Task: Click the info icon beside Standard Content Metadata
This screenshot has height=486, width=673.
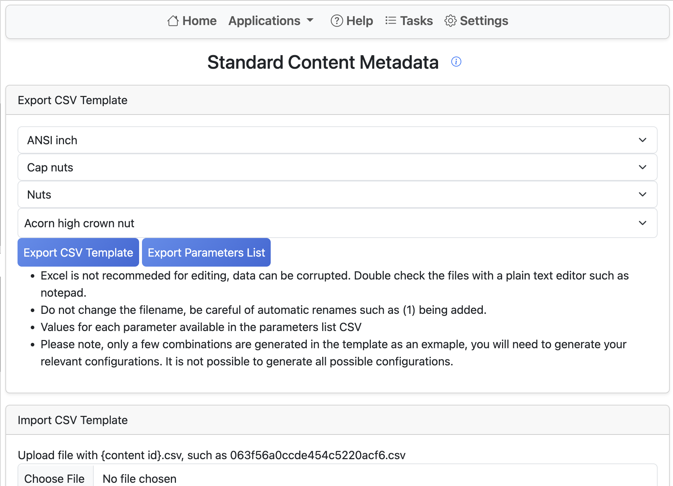Action: 456,62
